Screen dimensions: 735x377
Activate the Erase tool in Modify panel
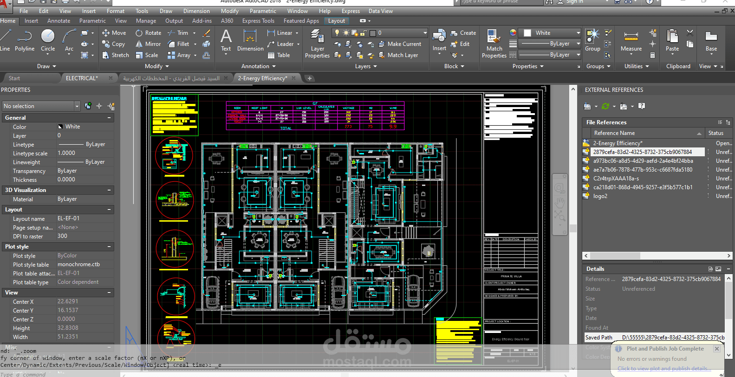point(207,33)
